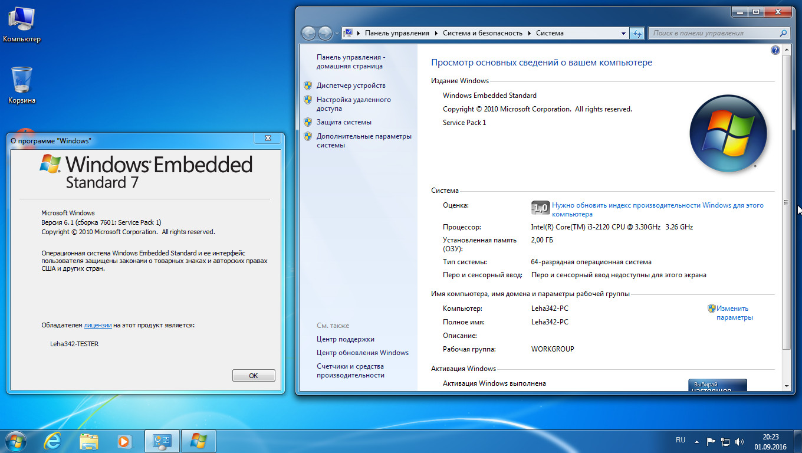This screenshot has width=802, height=453.
Task: Launch Windows Media Player from taskbar
Action: [124, 441]
